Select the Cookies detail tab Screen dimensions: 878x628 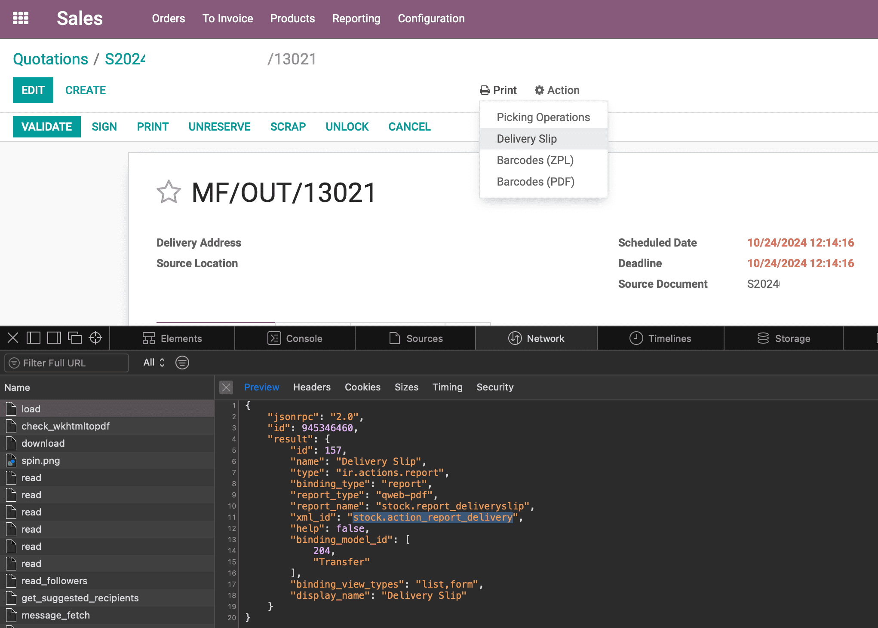[x=363, y=387]
